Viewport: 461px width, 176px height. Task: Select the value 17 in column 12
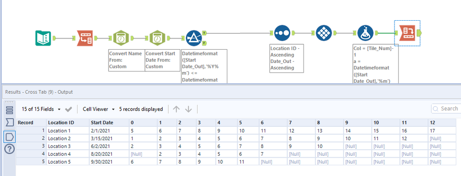(442, 131)
